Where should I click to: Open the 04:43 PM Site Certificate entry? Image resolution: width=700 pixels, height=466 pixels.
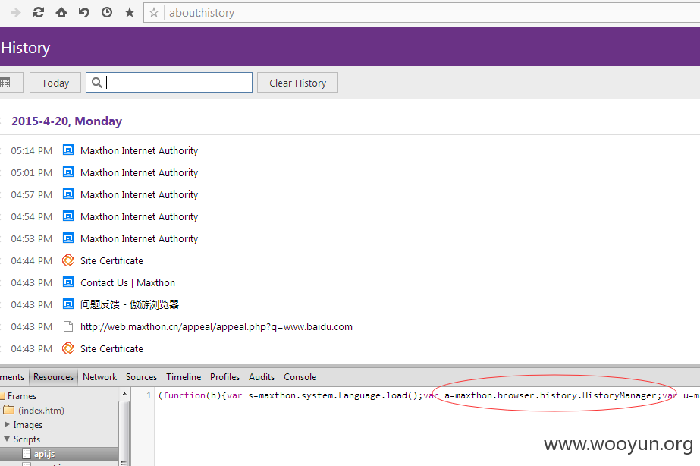coord(111,348)
